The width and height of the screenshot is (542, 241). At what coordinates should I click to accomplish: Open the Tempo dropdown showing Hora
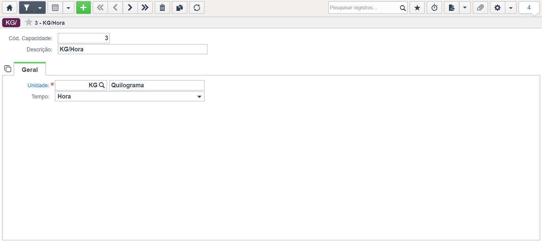[x=130, y=96]
